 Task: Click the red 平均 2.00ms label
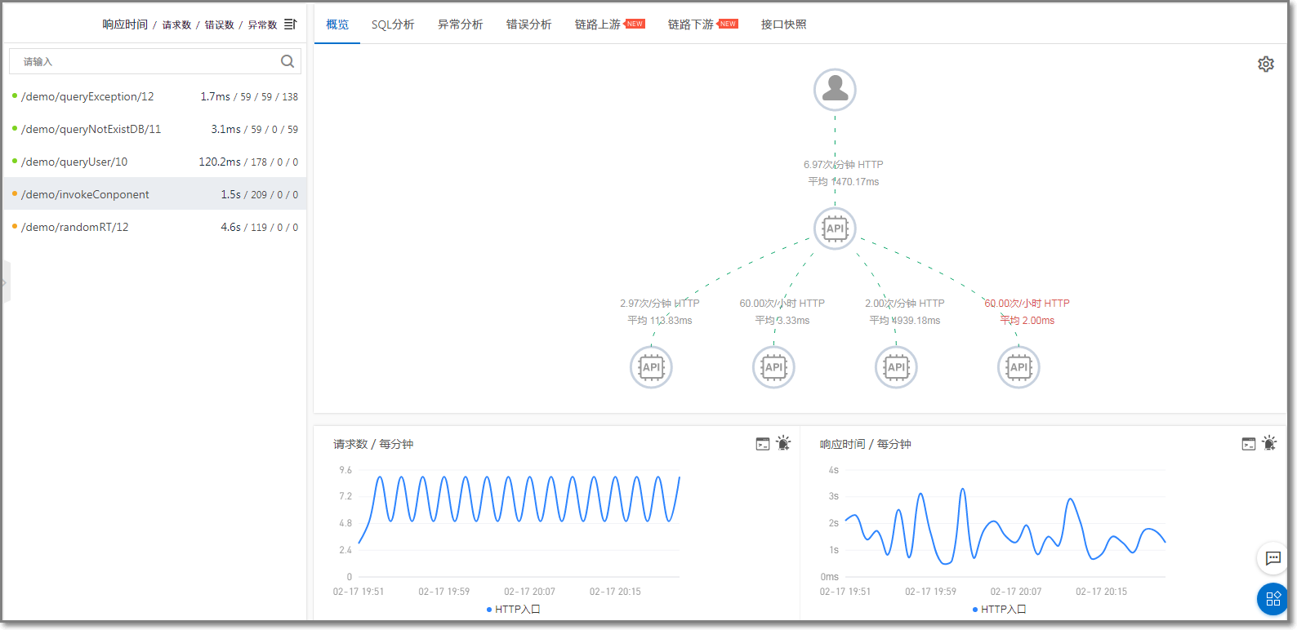click(1027, 320)
